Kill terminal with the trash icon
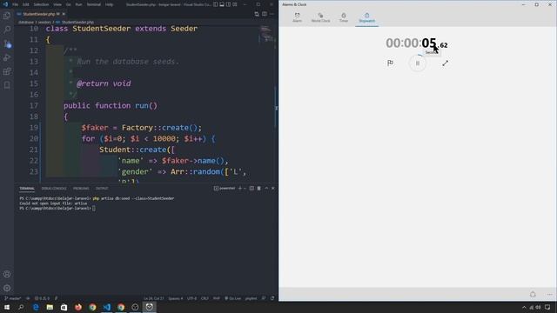This screenshot has width=557, height=313. (259, 189)
